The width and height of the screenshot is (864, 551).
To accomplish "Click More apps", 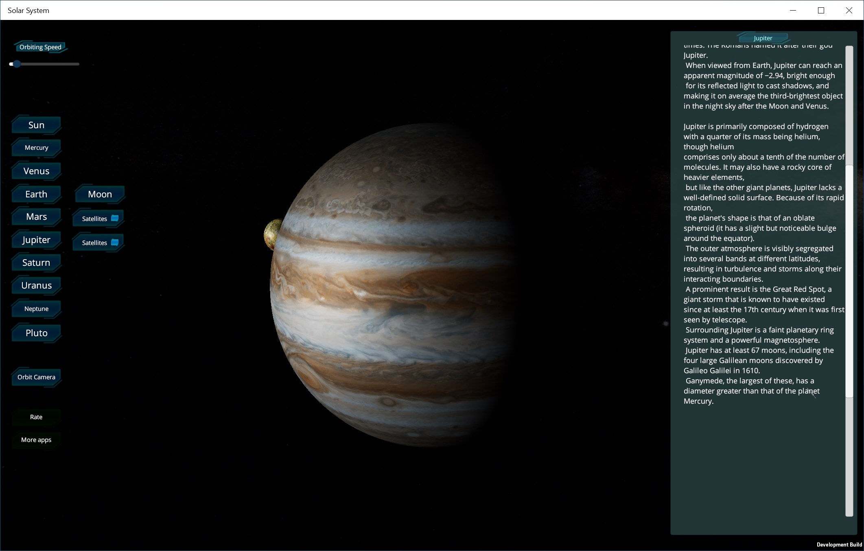I will (x=36, y=440).
